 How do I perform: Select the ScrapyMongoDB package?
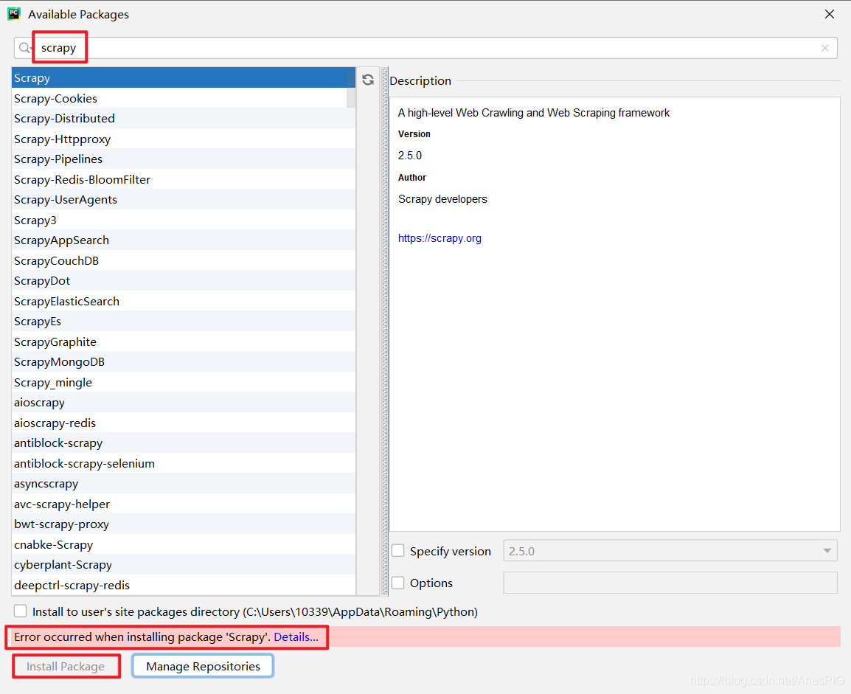[x=184, y=362]
